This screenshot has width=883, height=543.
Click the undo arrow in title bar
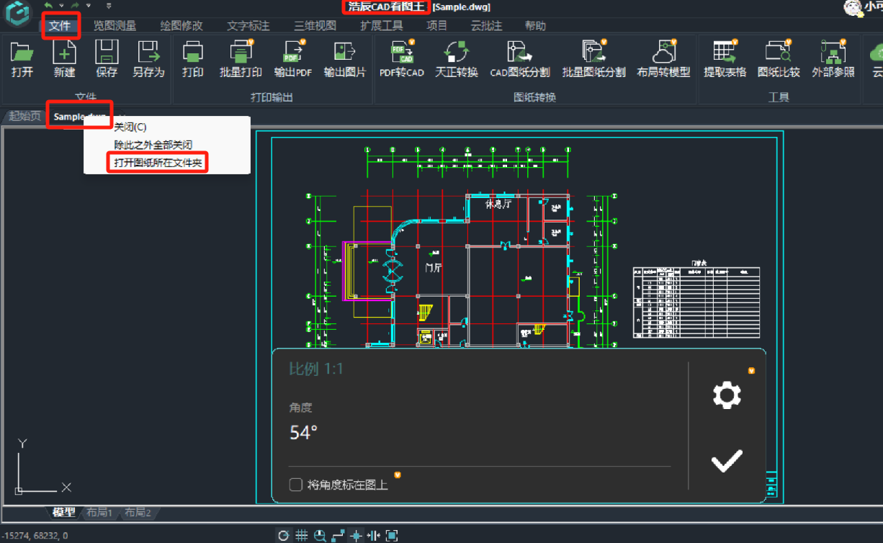49,6
